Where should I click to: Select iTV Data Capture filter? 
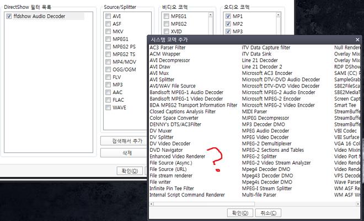pos(266,47)
